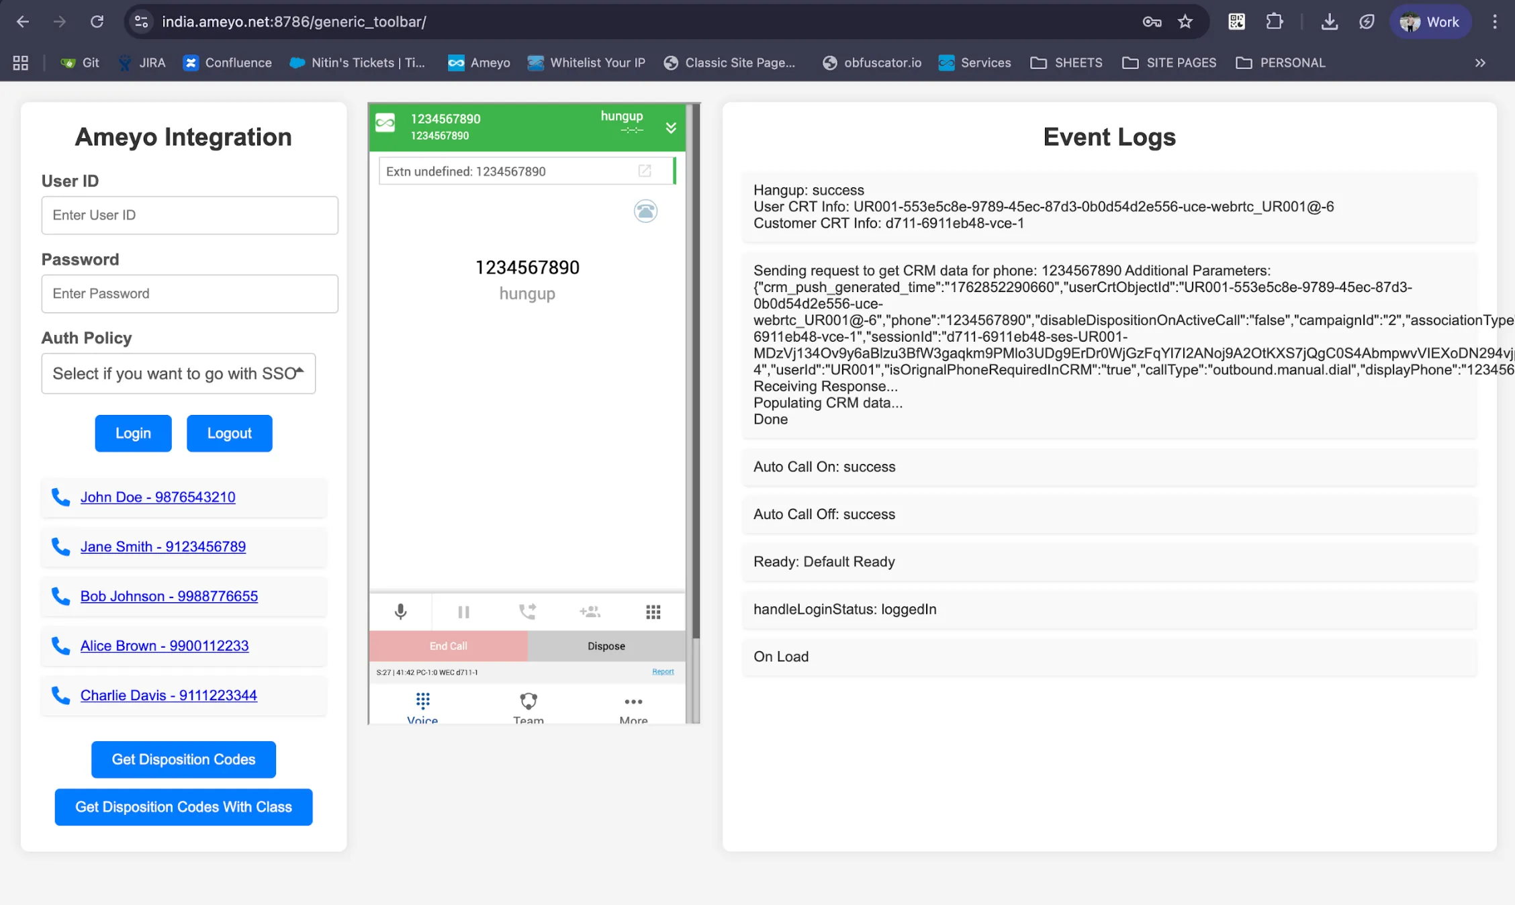Open the browser extensions puzzle icon
This screenshot has width=1515, height=905.
point(1274,21)
